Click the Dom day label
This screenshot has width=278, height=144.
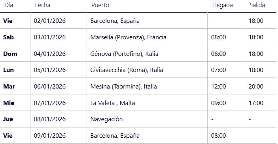click(x=10, y=54)
